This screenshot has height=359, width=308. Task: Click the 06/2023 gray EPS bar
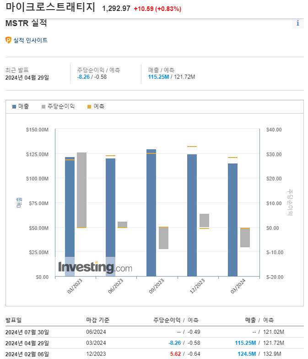(x=123, y=224)
